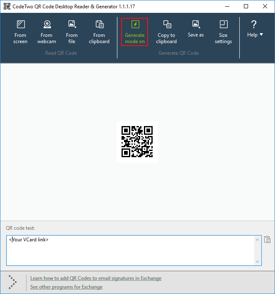
Task: Read QR code from screen
Action: [20, 32]
